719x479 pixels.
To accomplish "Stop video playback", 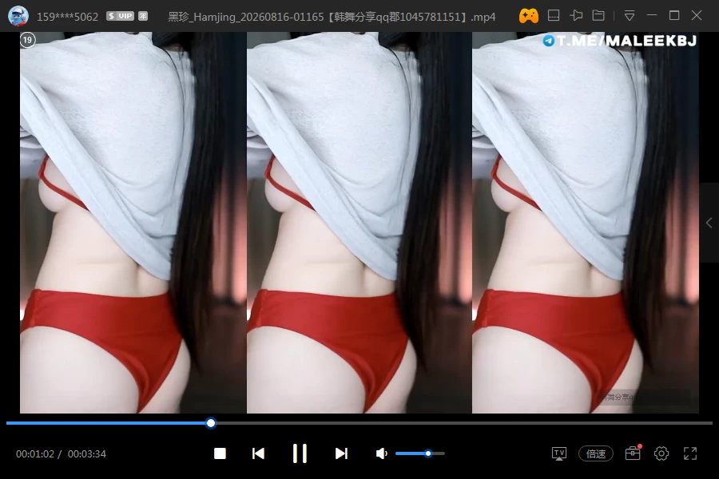I will 220,453.
